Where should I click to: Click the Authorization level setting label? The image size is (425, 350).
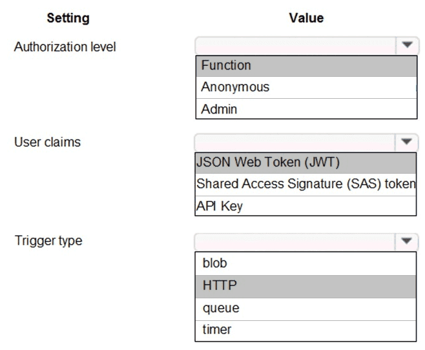pyautogui.click(x=65, y=47)
